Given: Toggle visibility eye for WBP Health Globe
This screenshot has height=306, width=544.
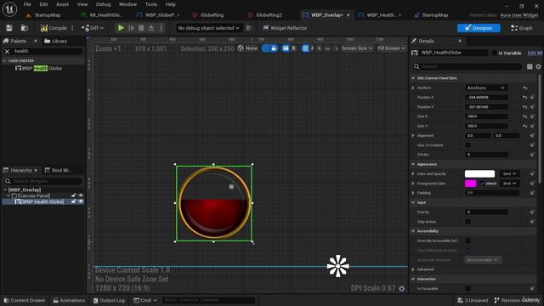Looking at the screenshot, I should [81, 201].
